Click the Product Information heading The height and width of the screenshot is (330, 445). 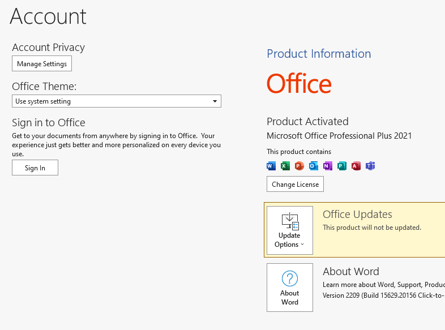point(319,54)
